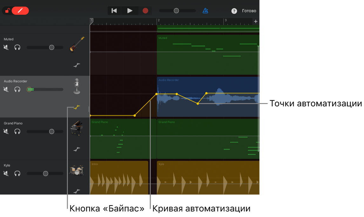The height and width of the screenshot is (217, 364).
Task: Mute the Muted bass track
Action: [x=6, y=47]
